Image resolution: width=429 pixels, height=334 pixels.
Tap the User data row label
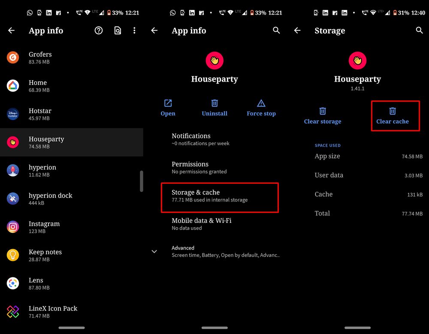329,175
